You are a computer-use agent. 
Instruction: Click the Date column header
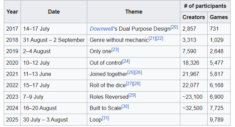click(x=54, y=12)
